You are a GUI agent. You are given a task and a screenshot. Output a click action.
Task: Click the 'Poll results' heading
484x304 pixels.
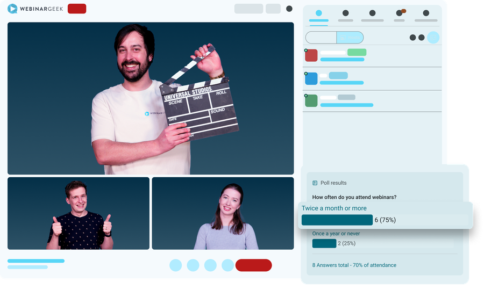click(333, 183)
